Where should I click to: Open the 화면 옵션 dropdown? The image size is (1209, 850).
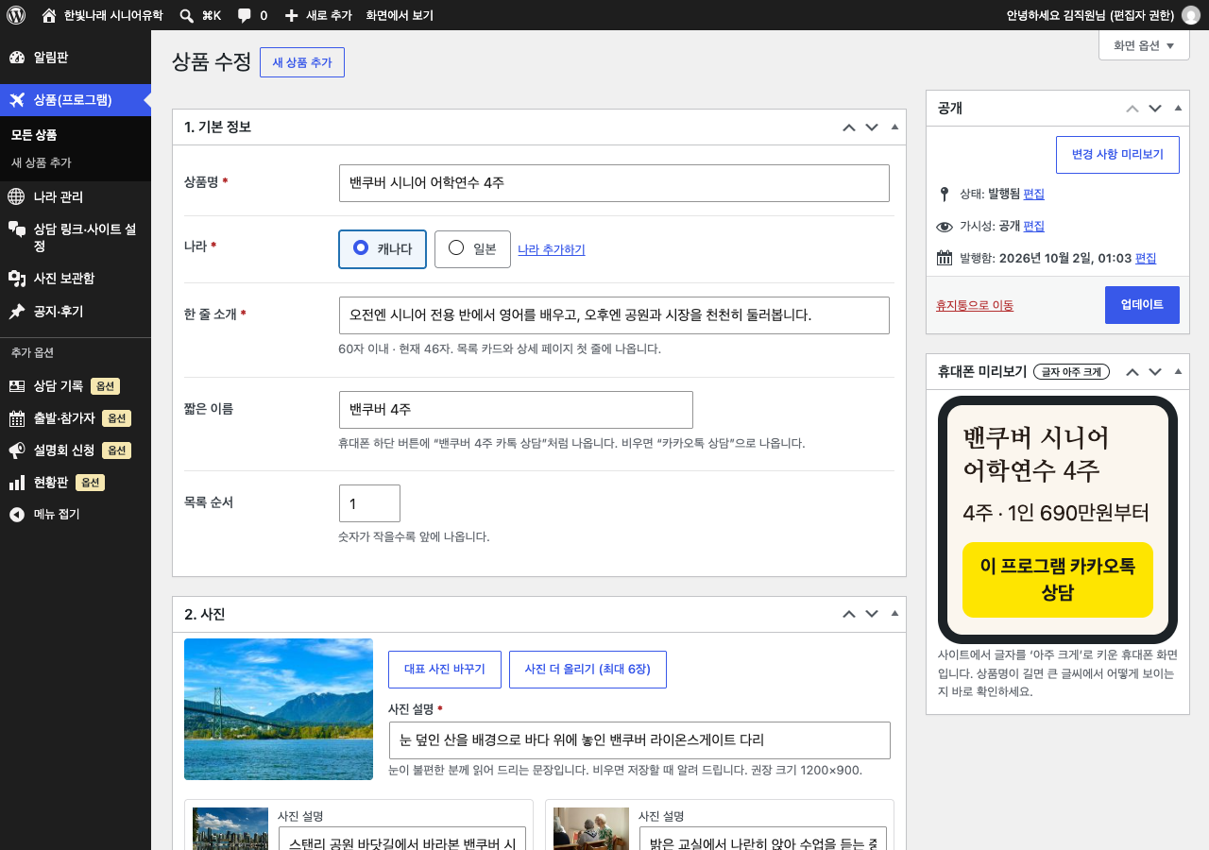pos(1144,45)
